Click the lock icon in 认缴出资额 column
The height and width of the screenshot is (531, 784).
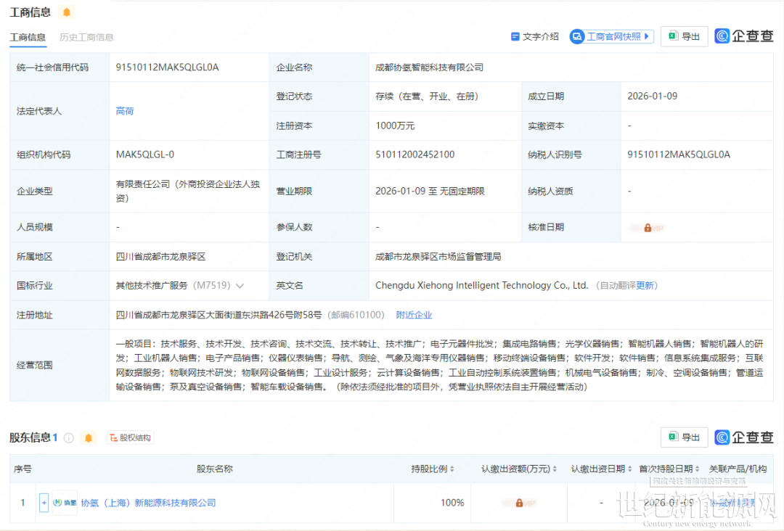519,503
